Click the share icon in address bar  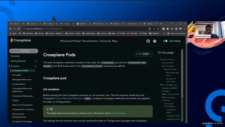[x=154, y=29]
